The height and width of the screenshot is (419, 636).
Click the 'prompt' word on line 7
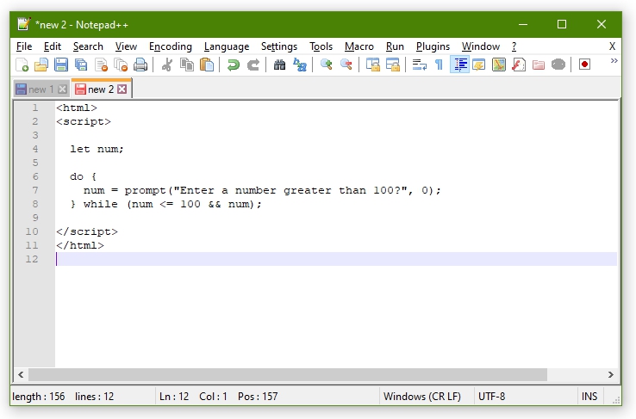[145, 190]
